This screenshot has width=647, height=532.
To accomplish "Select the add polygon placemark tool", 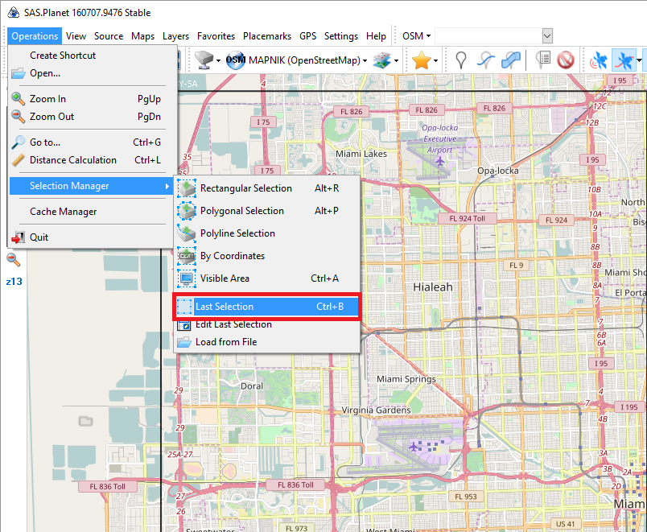I will pos(511,60).
